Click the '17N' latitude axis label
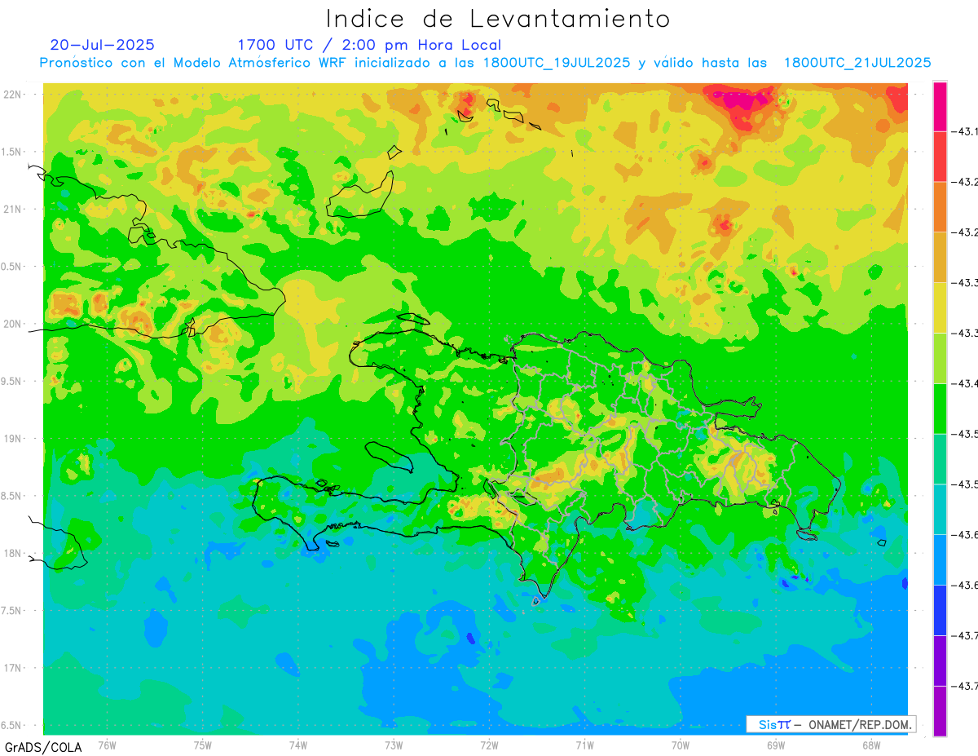The image size is (978, 756). pyautogui.click(x=13, y=668)
